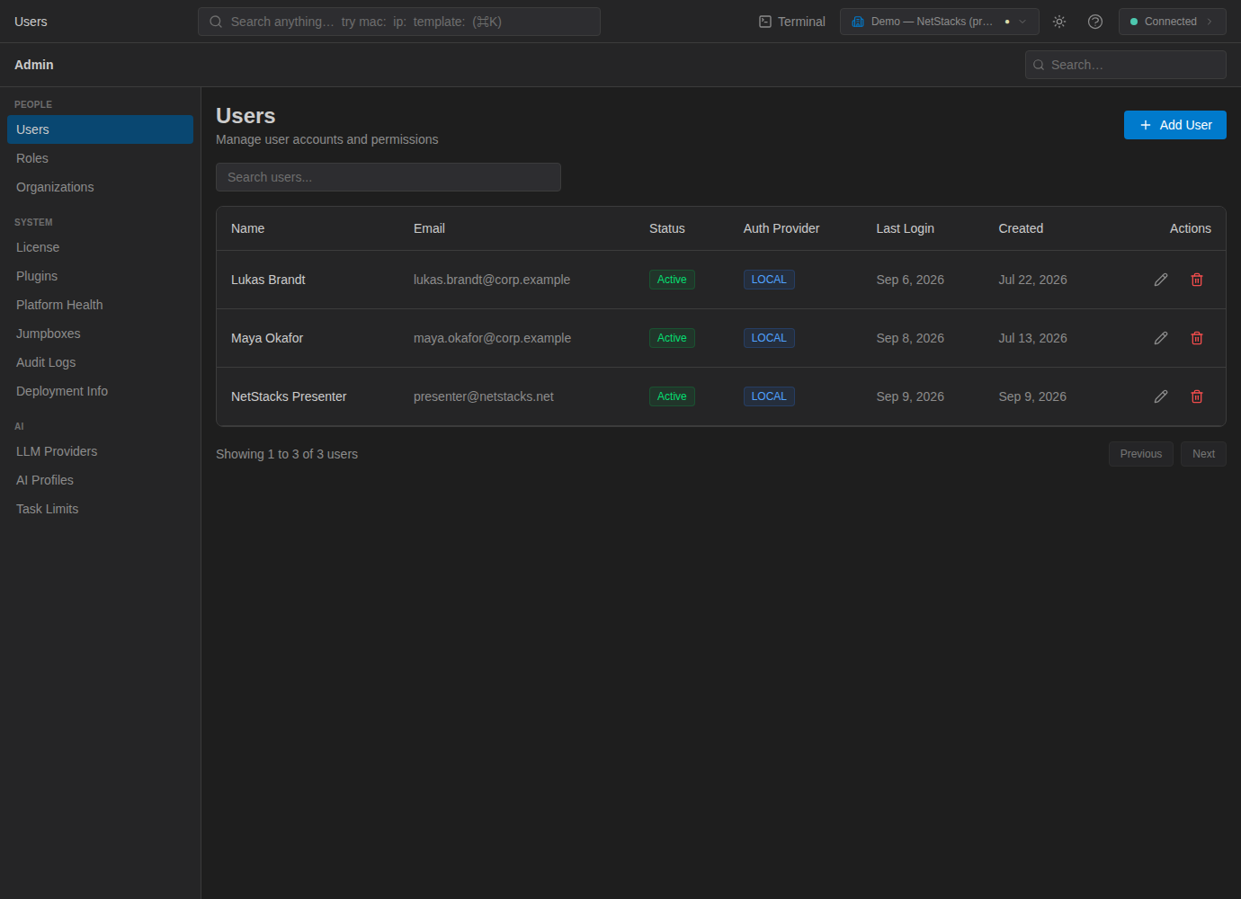
Task: Edit NetStacks Presenter with the pencil icon
Action: pos(1161,396)
